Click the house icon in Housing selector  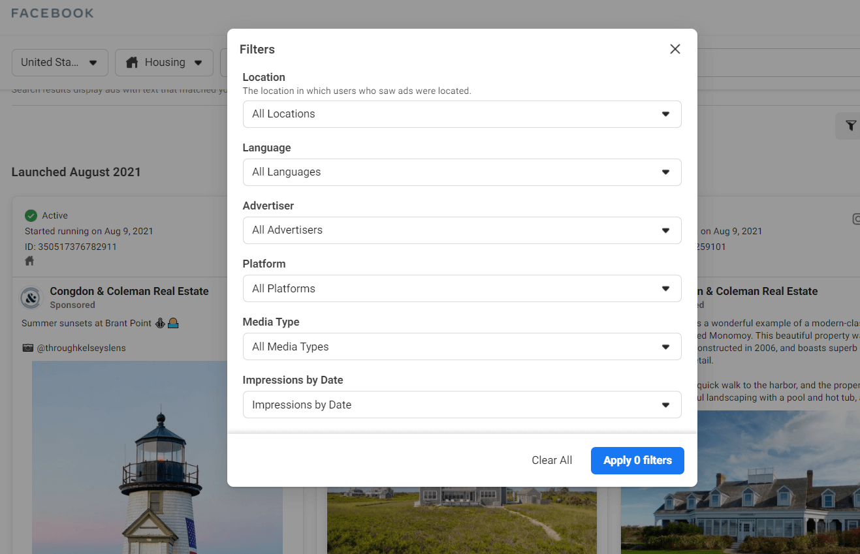click(x=132, y=63)
